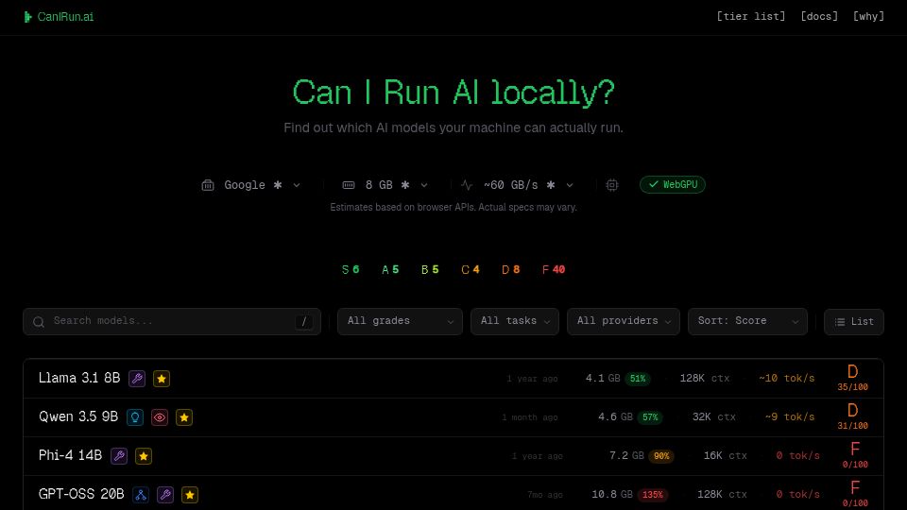Image resolution: width=907 pixels, height=510 pixels.
Task: Open the GPT-OSS 20B row
Action: 453,493
